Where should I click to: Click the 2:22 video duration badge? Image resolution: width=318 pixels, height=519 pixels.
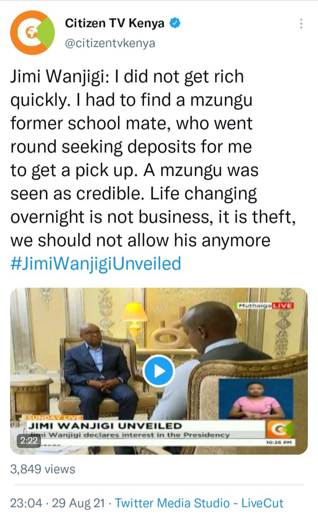(x=29, y=440)
